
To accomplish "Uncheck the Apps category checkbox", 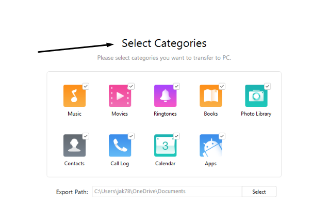I will pos(222,136).
